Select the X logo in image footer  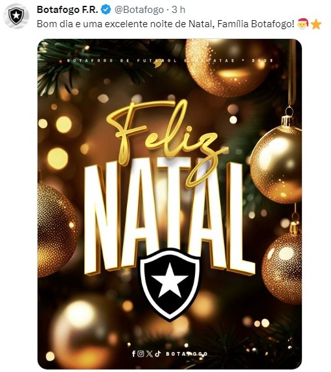150,354
